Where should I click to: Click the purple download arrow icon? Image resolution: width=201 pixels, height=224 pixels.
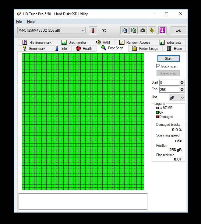click(162, 30)
